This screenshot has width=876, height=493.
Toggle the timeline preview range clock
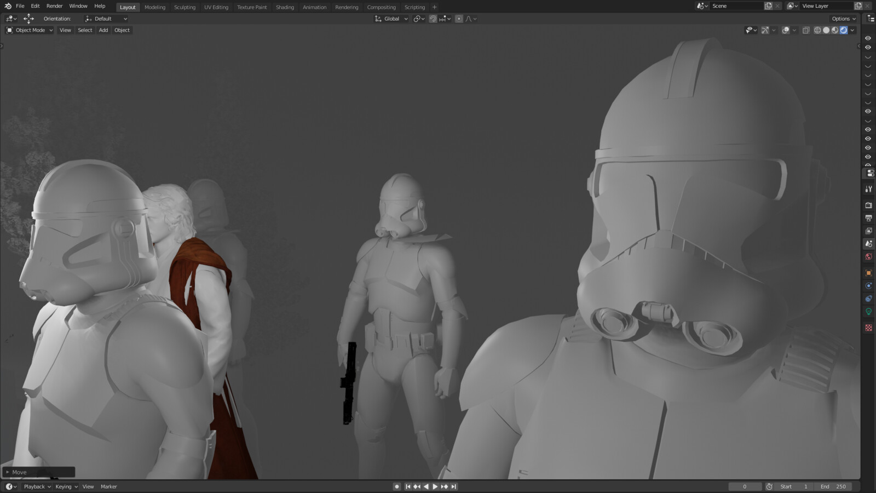click(x=769, y=486)
